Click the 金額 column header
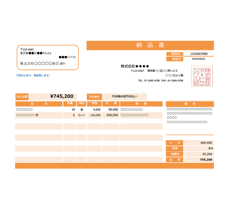 point(111,103)
